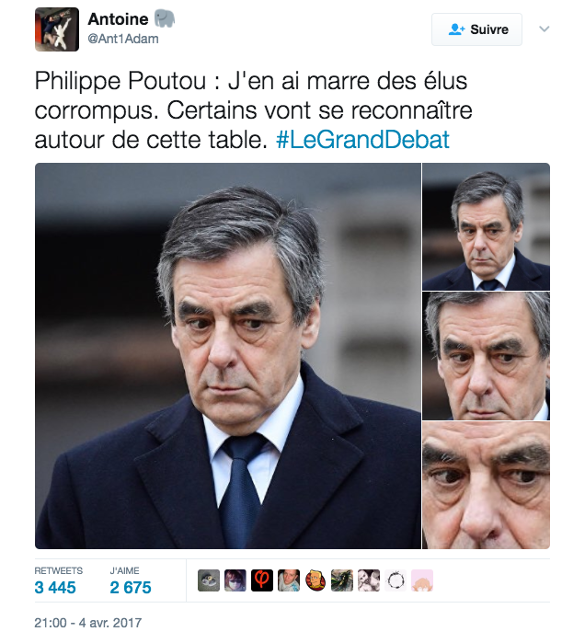
Task: Click the 21:00 - 4 avr. 2017 timestamp
Action: click(88, 623)
